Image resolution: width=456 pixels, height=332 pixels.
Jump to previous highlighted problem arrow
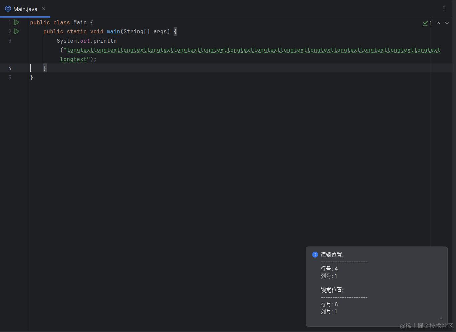pos(438,23)
